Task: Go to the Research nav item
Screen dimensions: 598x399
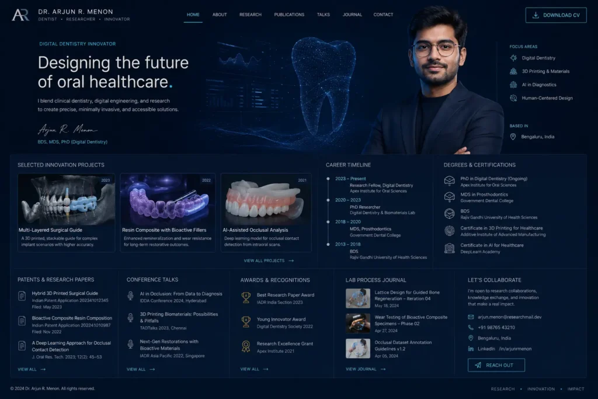Action: 251,15
